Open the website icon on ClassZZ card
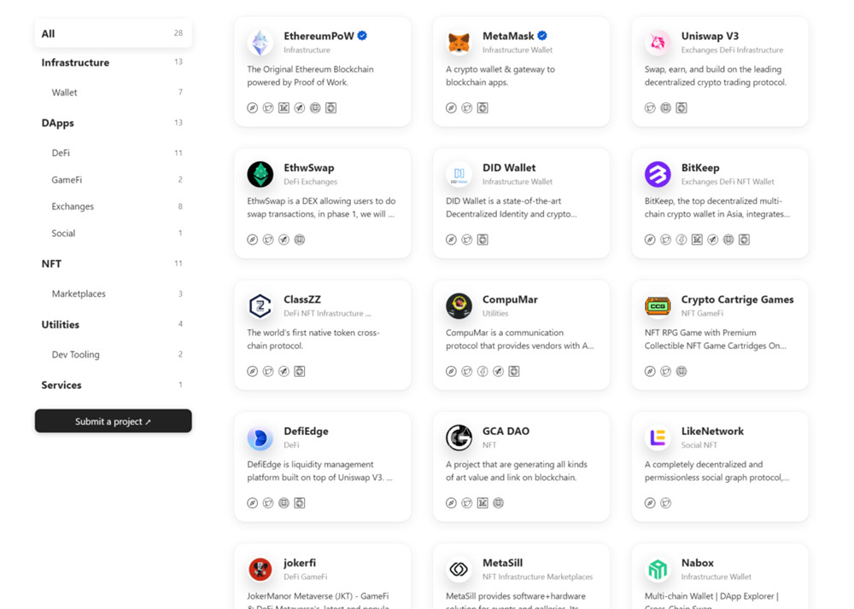 pyautogui.click(x=252, y=371)
